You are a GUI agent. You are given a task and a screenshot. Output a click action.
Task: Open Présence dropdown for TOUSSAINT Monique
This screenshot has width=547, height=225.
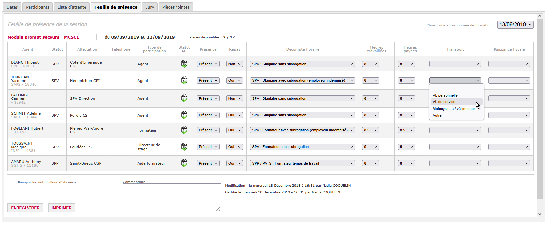208,147
